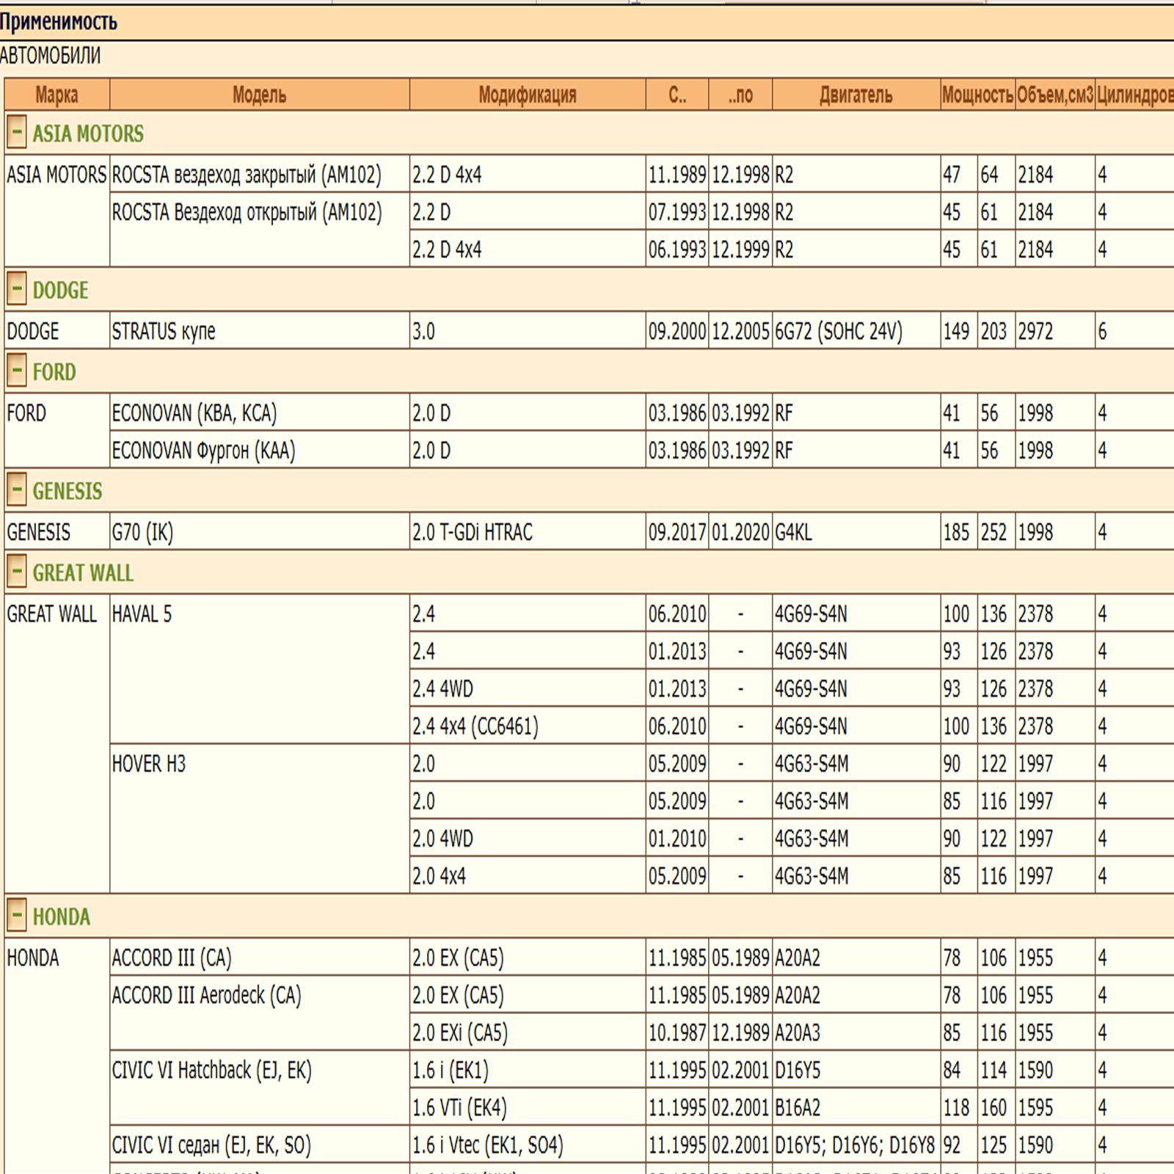Image resolution: width=1174 pixels, height=1174 pixels.
Task: Click the Объем,см3 column header
Action: 1054,95
